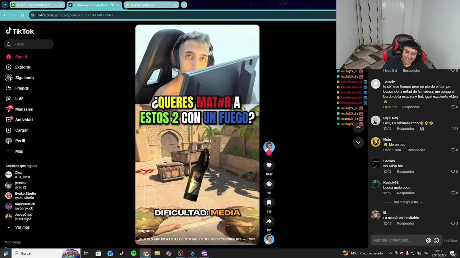Expand Ver más in followed accounts
460x258 pixels.
coord(18,227)
